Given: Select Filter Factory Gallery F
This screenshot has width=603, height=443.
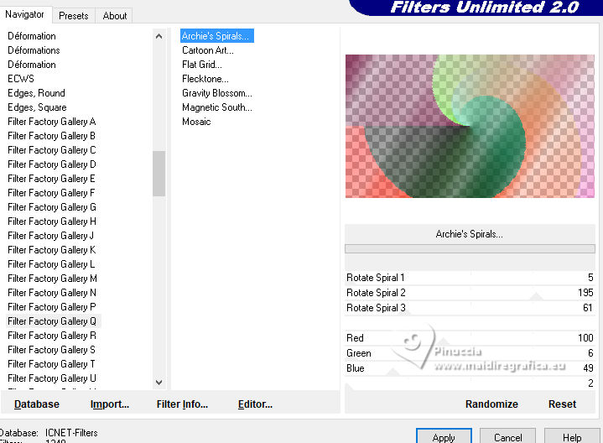Looking at the screenshot, I should pyautogui.click(x=51, y=192).
